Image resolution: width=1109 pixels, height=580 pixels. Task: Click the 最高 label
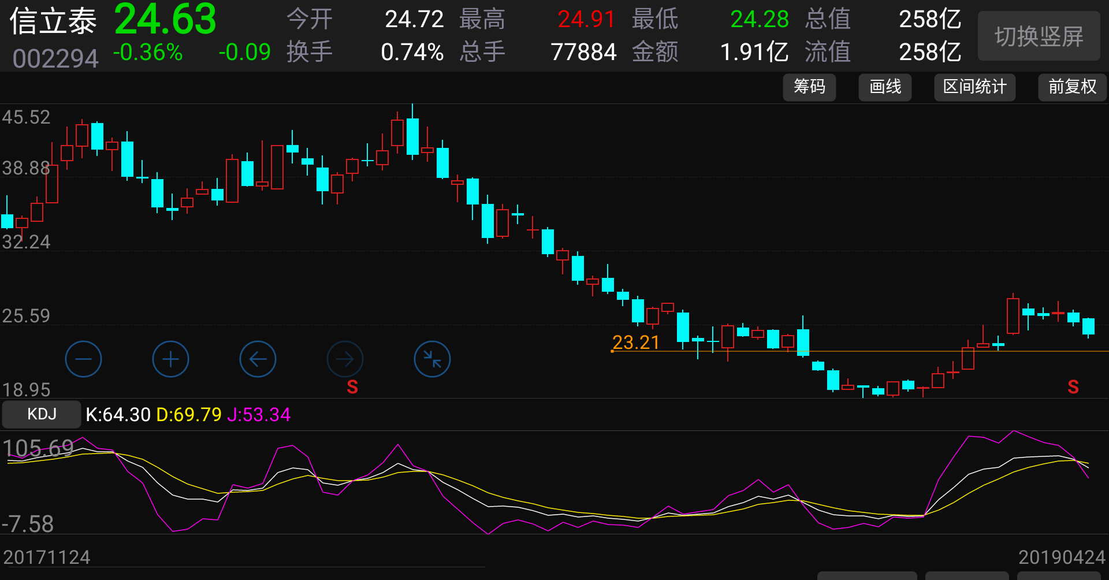click(x=482, y=20)
